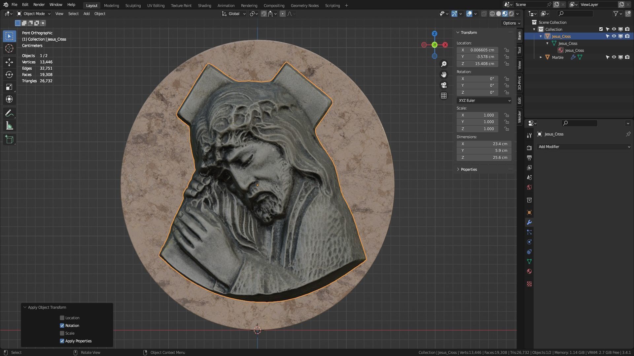This screenshot has height=356, width=634.
Task: Toggle Collection exclude checkbox in outliner
Action: [601, 29]
